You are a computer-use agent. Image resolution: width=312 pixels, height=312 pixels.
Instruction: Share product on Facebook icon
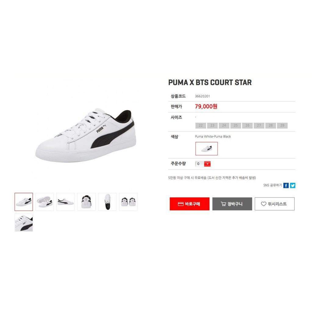(286, 186)
